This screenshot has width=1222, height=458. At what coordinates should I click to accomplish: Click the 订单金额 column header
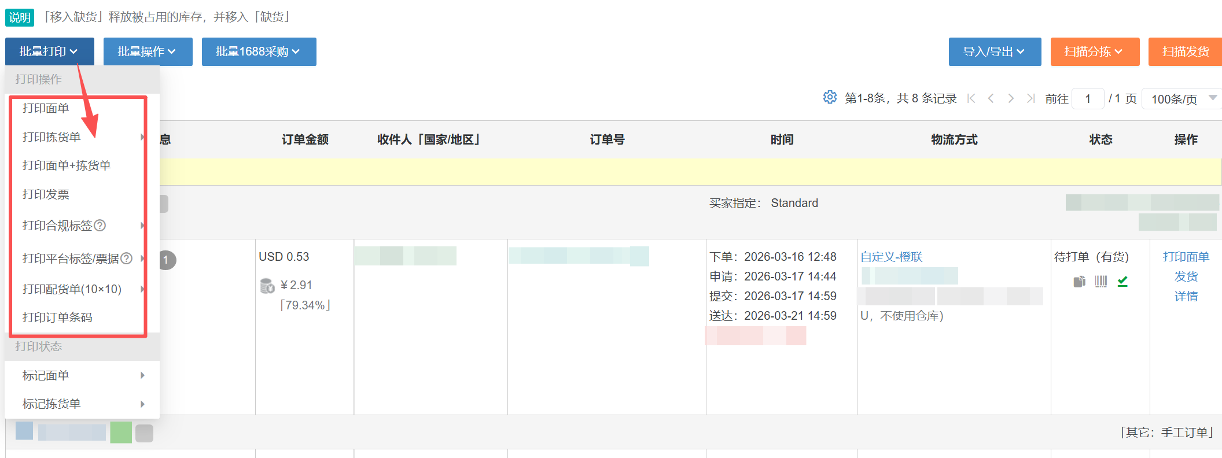click(305, 139)
